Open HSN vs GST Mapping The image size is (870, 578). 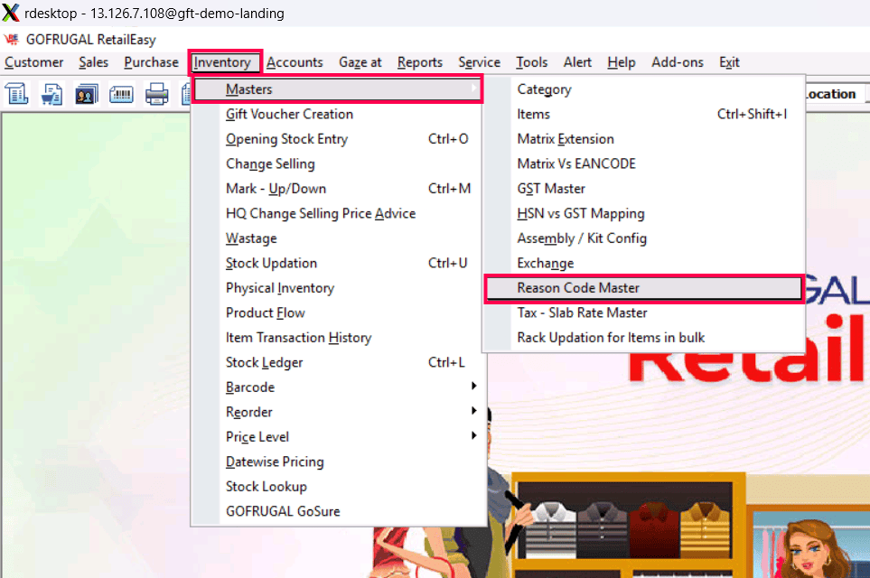pyautogui.click(x=644, y=213)
